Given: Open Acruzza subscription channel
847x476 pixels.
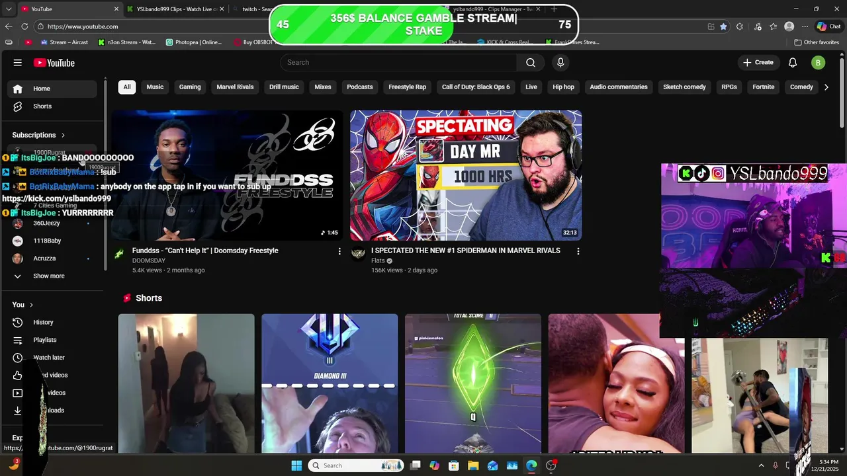Looking at the screenshot, I should [x=53, y=258].
